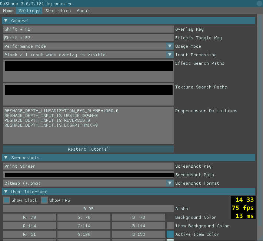Click the RESHADE_DEPTH_LINEARIZATION_FAR_PLANE=1000.0 line
This screenshot has height=241, width=263.
point(61,111)
